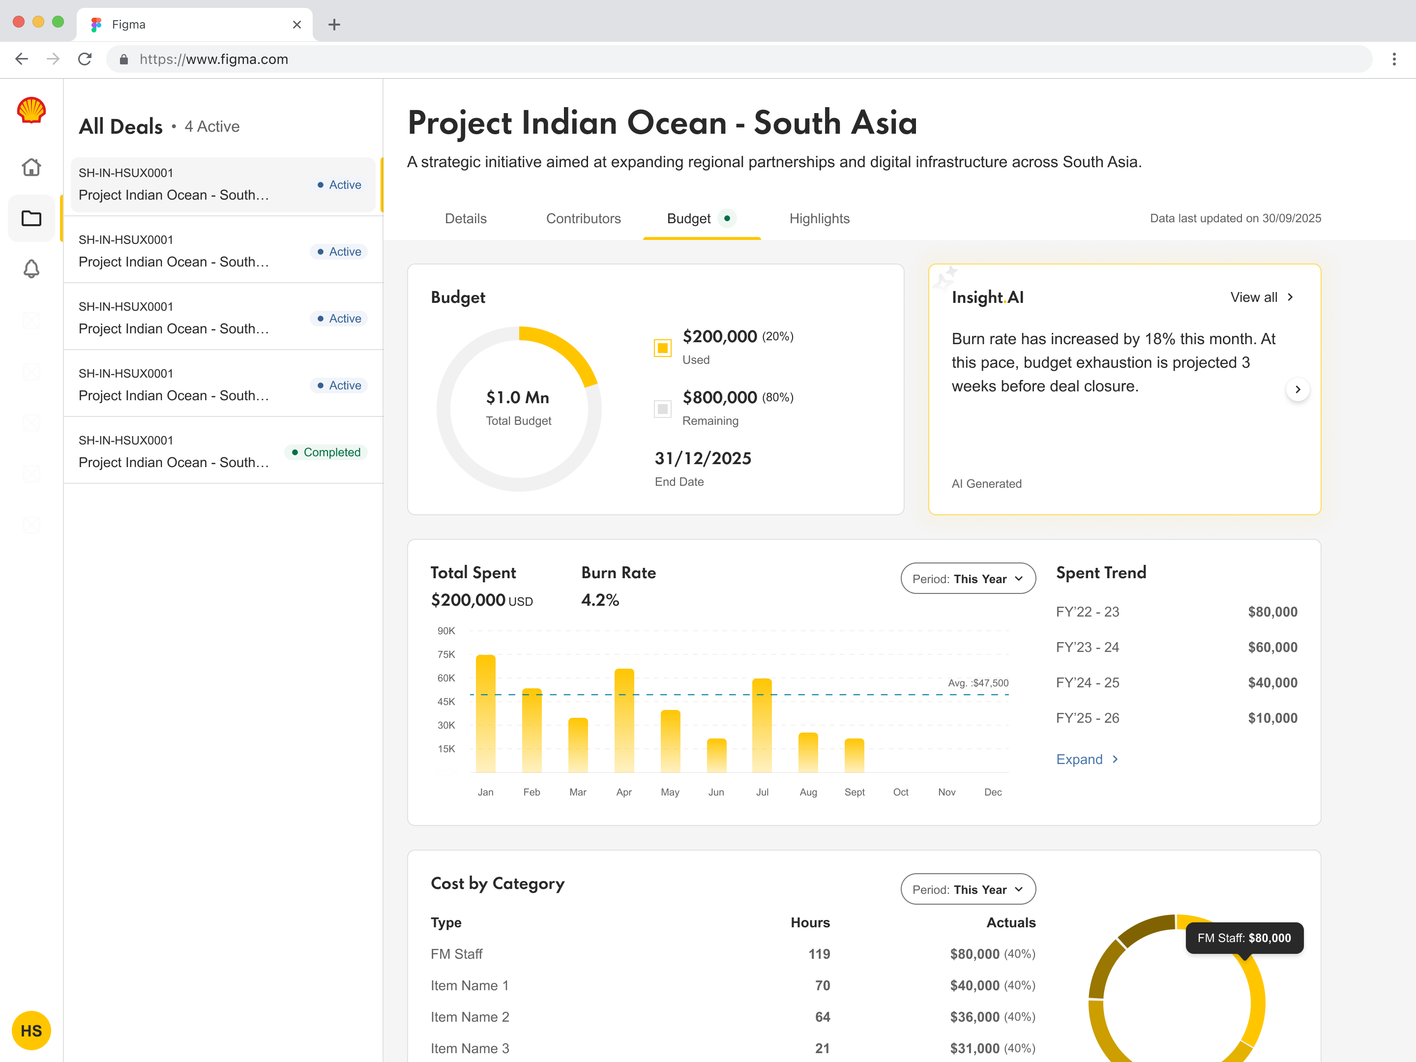Open Period dropdown in Cost by Category

click(968, 889)
